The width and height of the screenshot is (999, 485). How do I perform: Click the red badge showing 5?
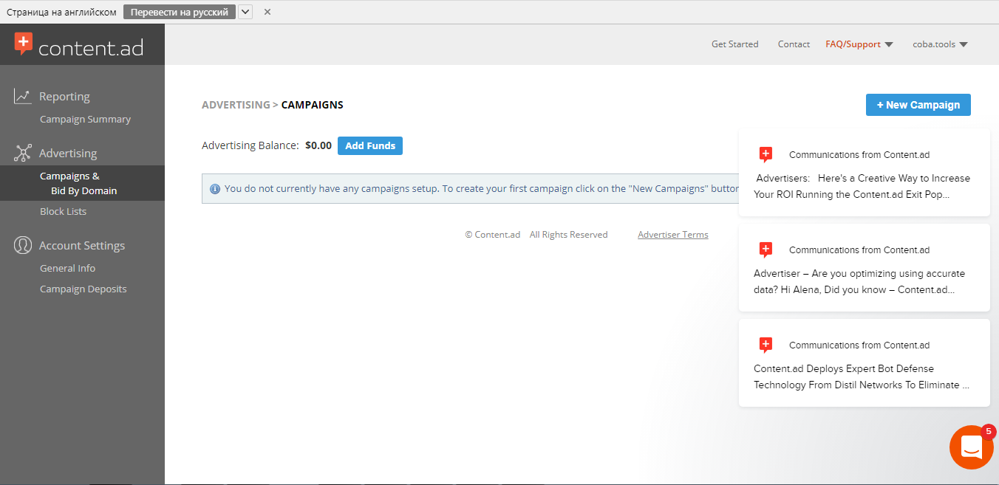[x=988, y=433]
